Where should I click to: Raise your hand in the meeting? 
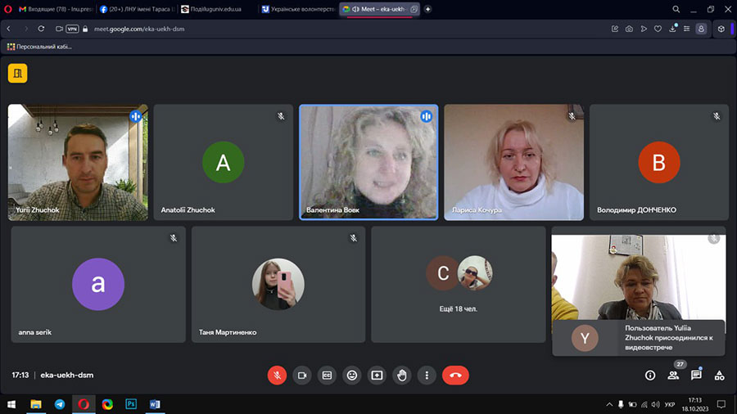click(x=401, y=375)
